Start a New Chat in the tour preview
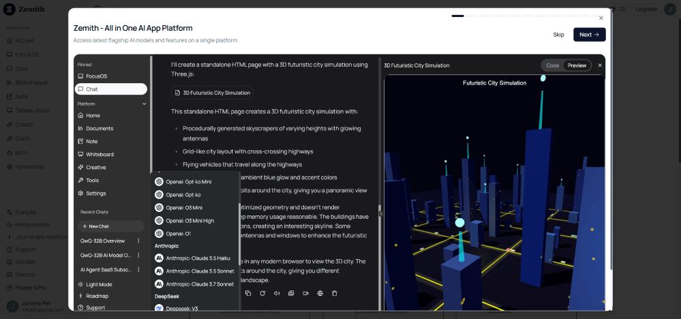Viewport: 681px width, 319px height. [110, 226]
